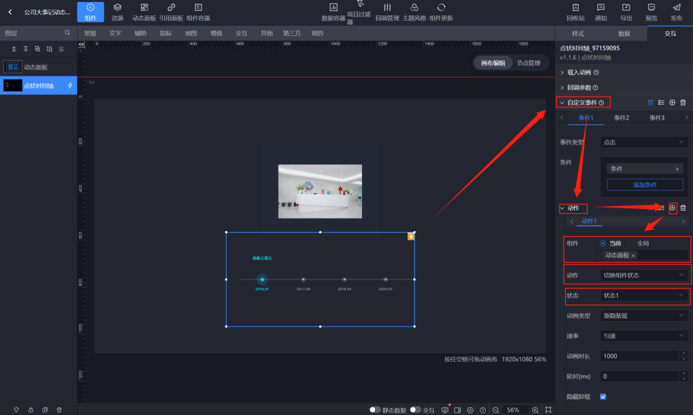
Task: Open the 文字 component category
Action: 115,33
